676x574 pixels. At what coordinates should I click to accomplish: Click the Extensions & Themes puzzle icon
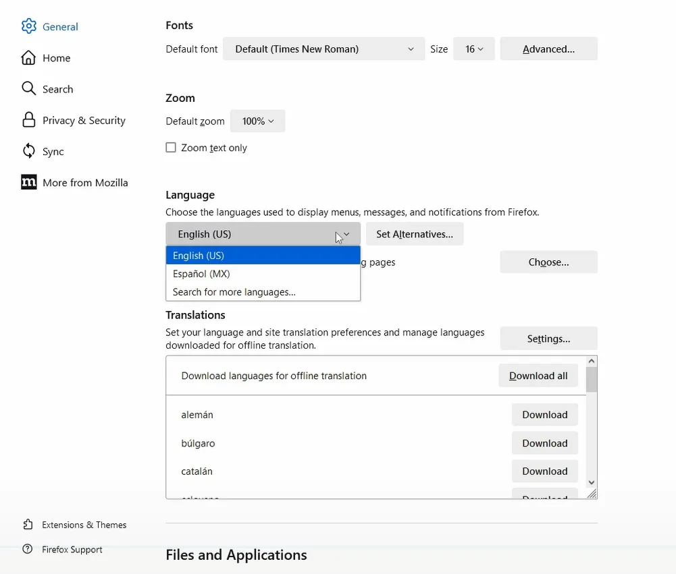click(28, 525)
